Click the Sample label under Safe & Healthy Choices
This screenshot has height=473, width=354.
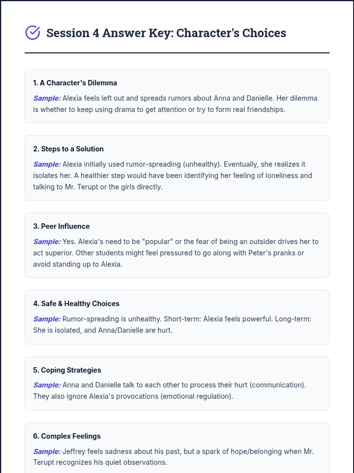click(x=47, y=319)
